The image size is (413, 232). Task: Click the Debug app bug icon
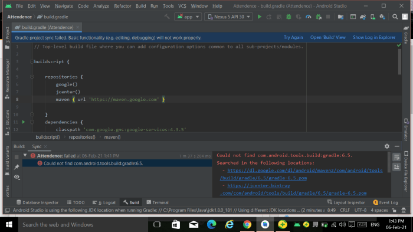[x=289, y=17]
